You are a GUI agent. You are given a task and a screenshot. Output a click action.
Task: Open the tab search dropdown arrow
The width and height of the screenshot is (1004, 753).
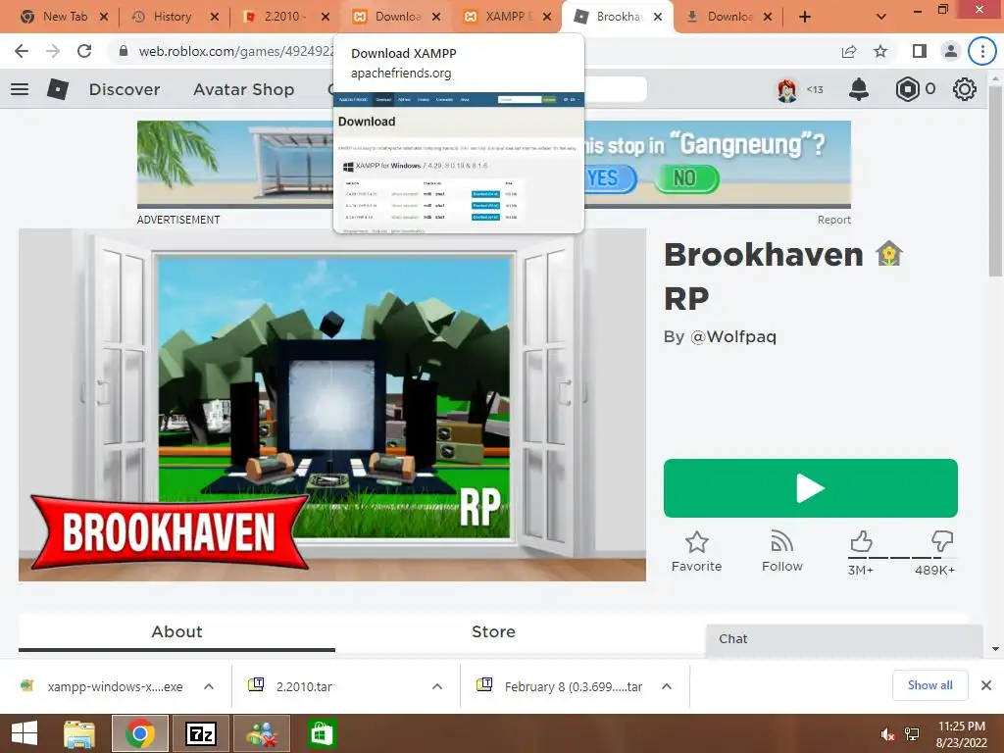click(881, 17)
